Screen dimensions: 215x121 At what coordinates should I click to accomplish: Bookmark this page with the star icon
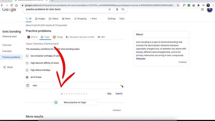point(178,5)
